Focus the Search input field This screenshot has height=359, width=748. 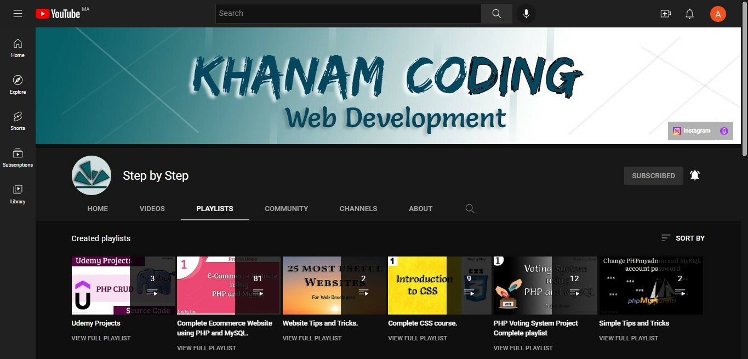click(x=348, y=14)
